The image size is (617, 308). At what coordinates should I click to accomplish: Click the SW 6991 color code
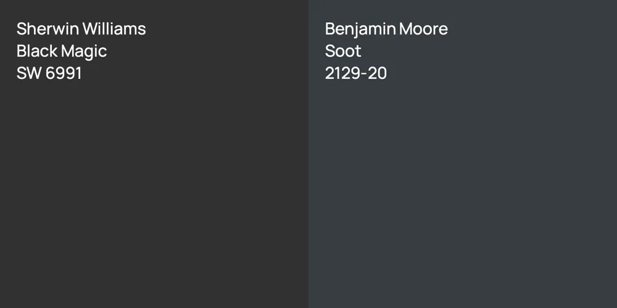point(49,73)
